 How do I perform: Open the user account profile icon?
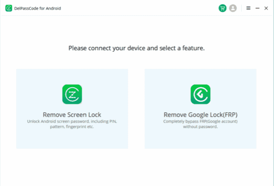pyautogui.click(x=233, y=8)
